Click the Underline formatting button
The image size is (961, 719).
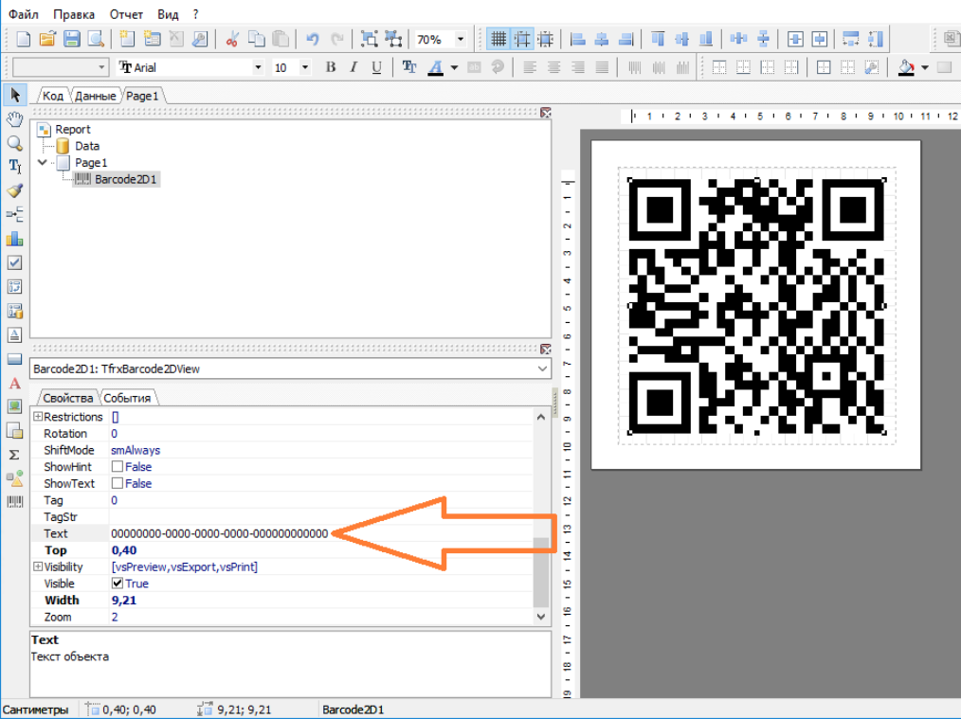point(377,67)
